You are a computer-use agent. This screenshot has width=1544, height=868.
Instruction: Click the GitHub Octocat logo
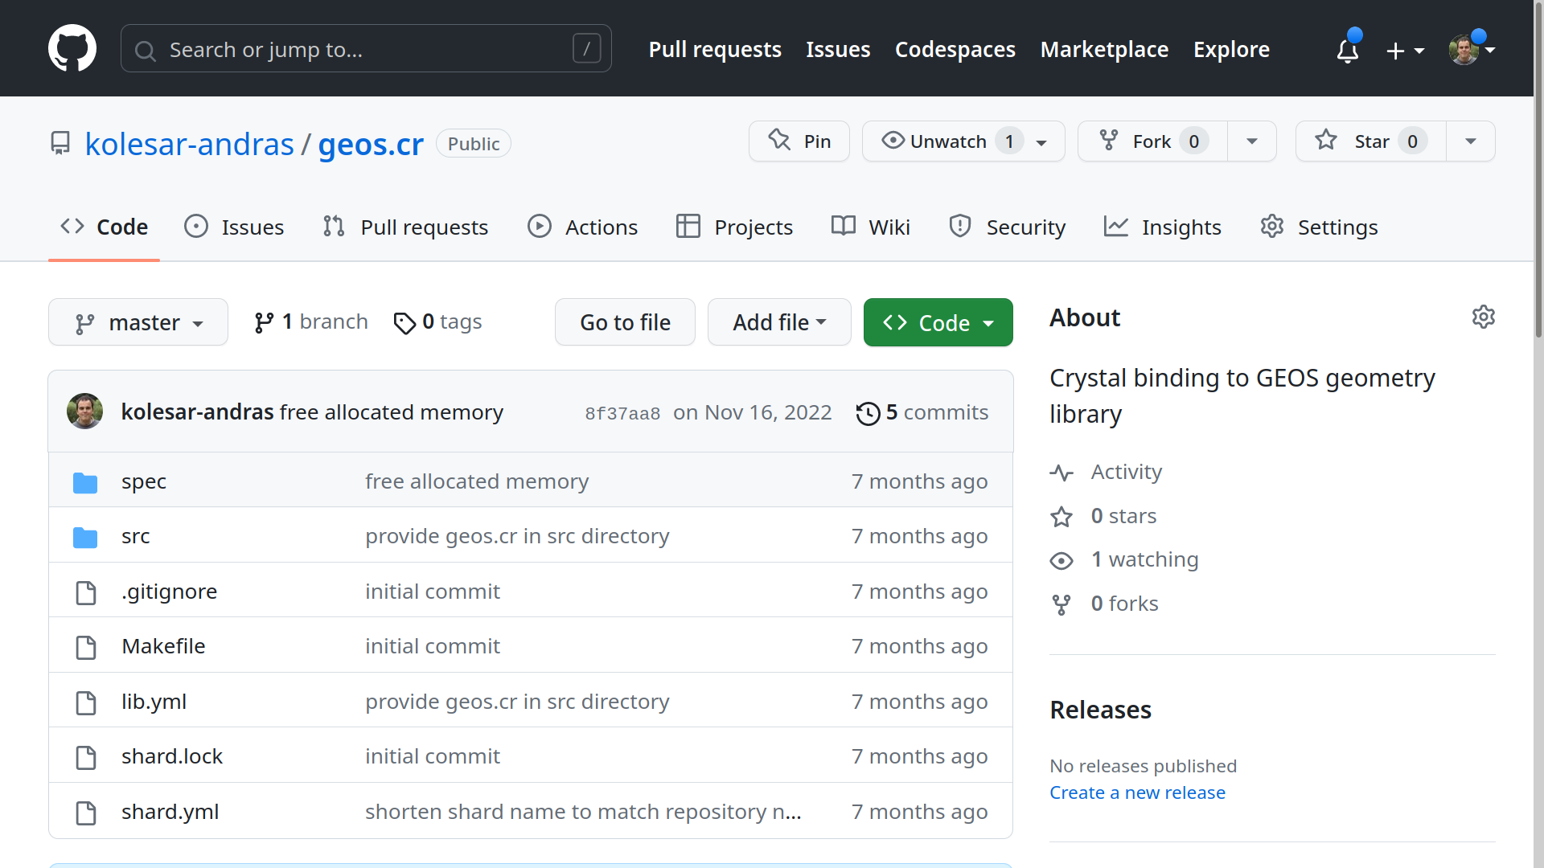pyautogui.click(x=72, y=48)
